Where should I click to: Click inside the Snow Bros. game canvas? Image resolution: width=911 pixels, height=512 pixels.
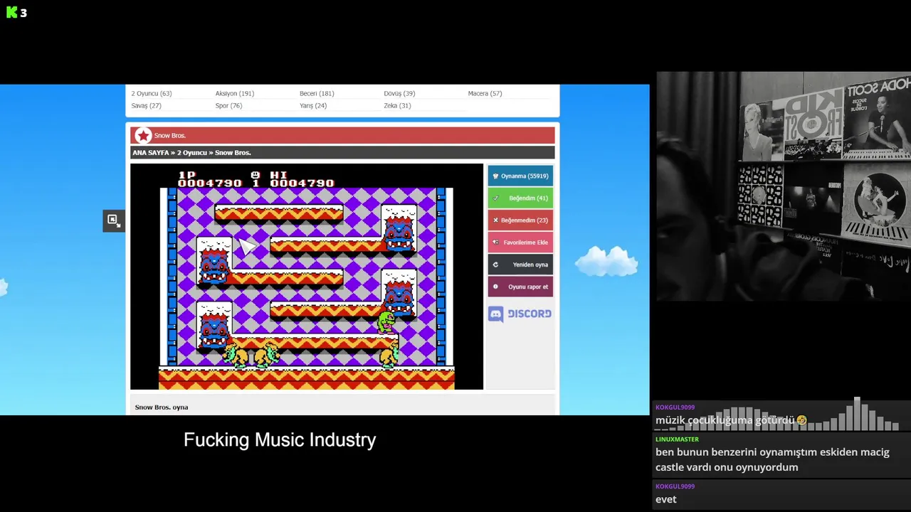(x=307, y=277)
